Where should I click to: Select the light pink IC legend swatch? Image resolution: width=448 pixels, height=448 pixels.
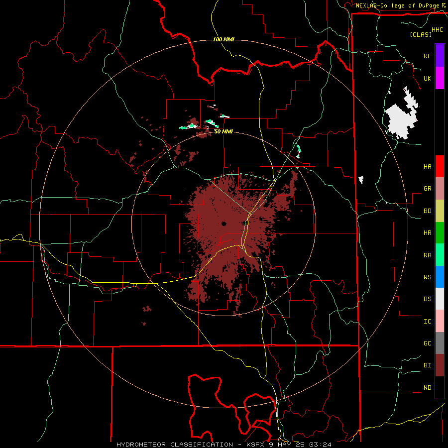pyautogui.click(x=440, y=321)
